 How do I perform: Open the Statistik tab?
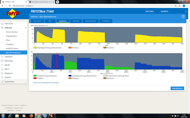76,21
